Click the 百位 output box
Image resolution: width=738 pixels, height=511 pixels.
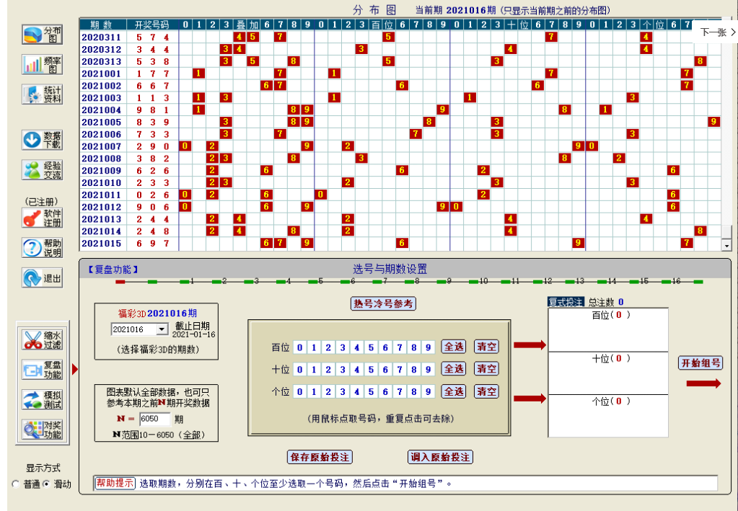click(x=608, y=330)
